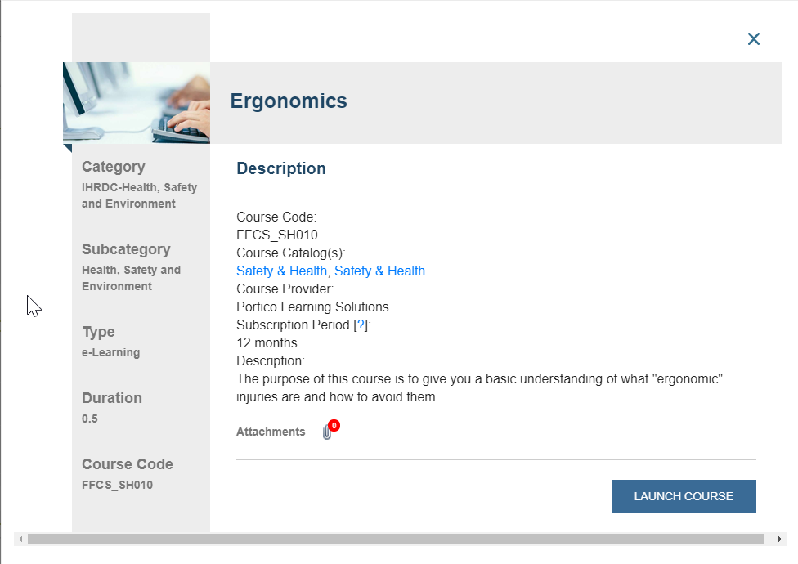Click the red attachment count badge
Viewport: 798px width, 564px height.
(334, 426)
